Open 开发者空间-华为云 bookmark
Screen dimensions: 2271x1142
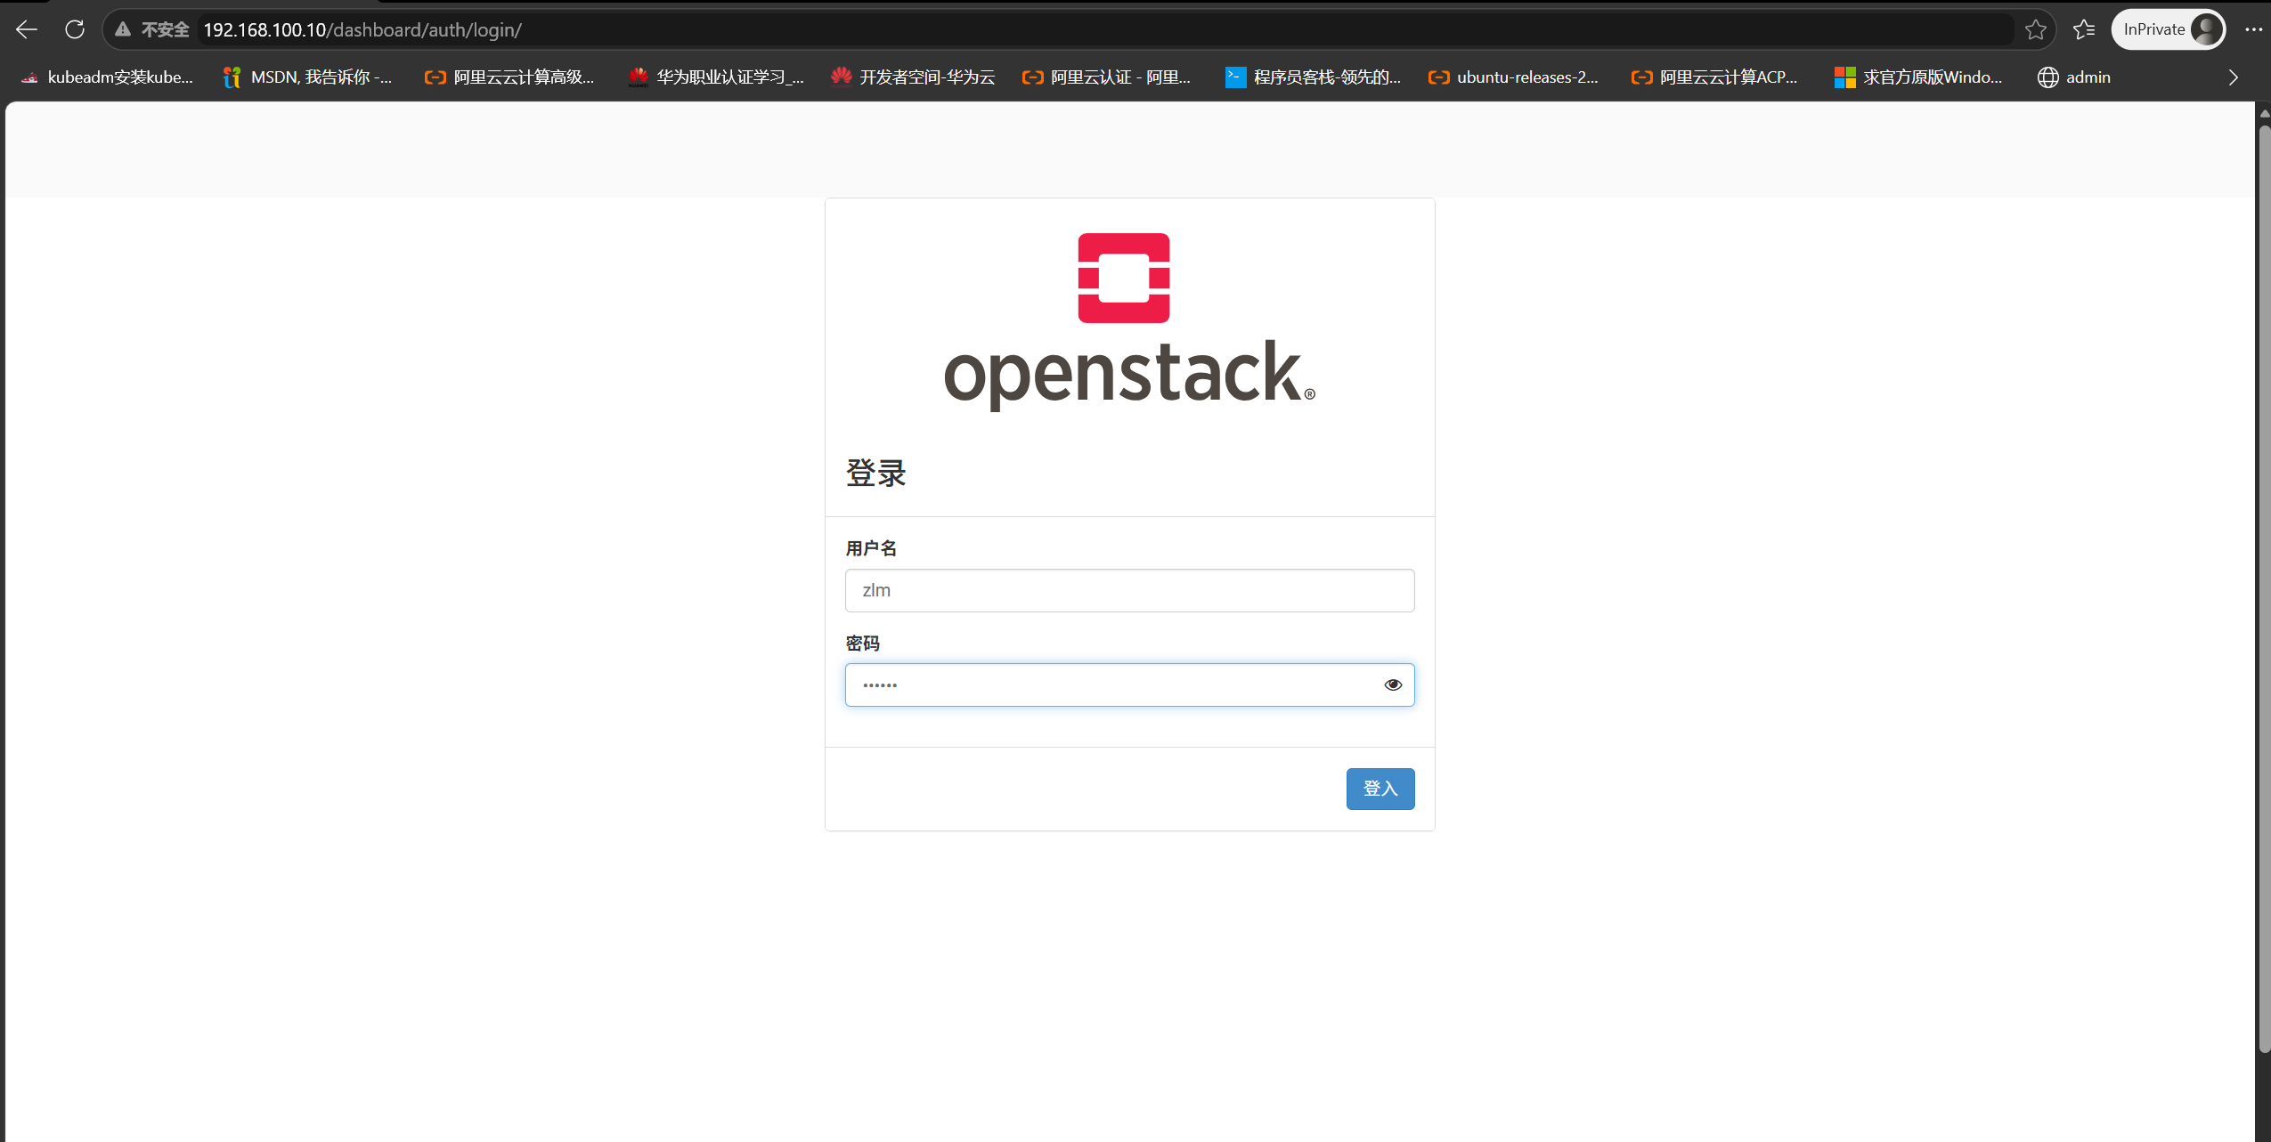[913, 77]
